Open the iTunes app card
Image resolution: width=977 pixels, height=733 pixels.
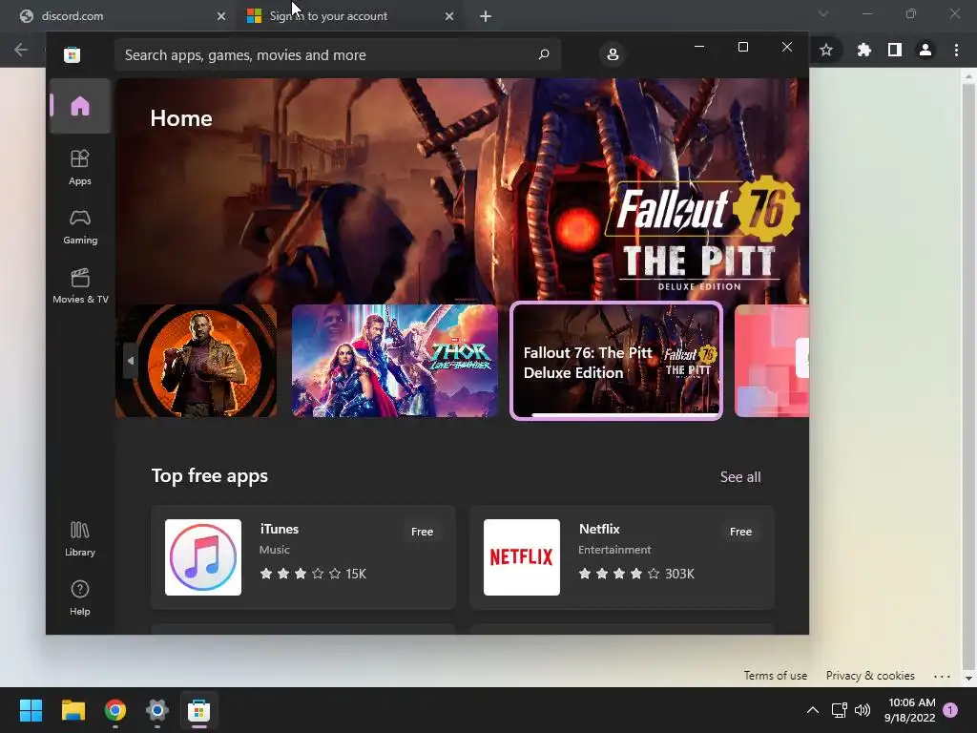tap(303, 557)
